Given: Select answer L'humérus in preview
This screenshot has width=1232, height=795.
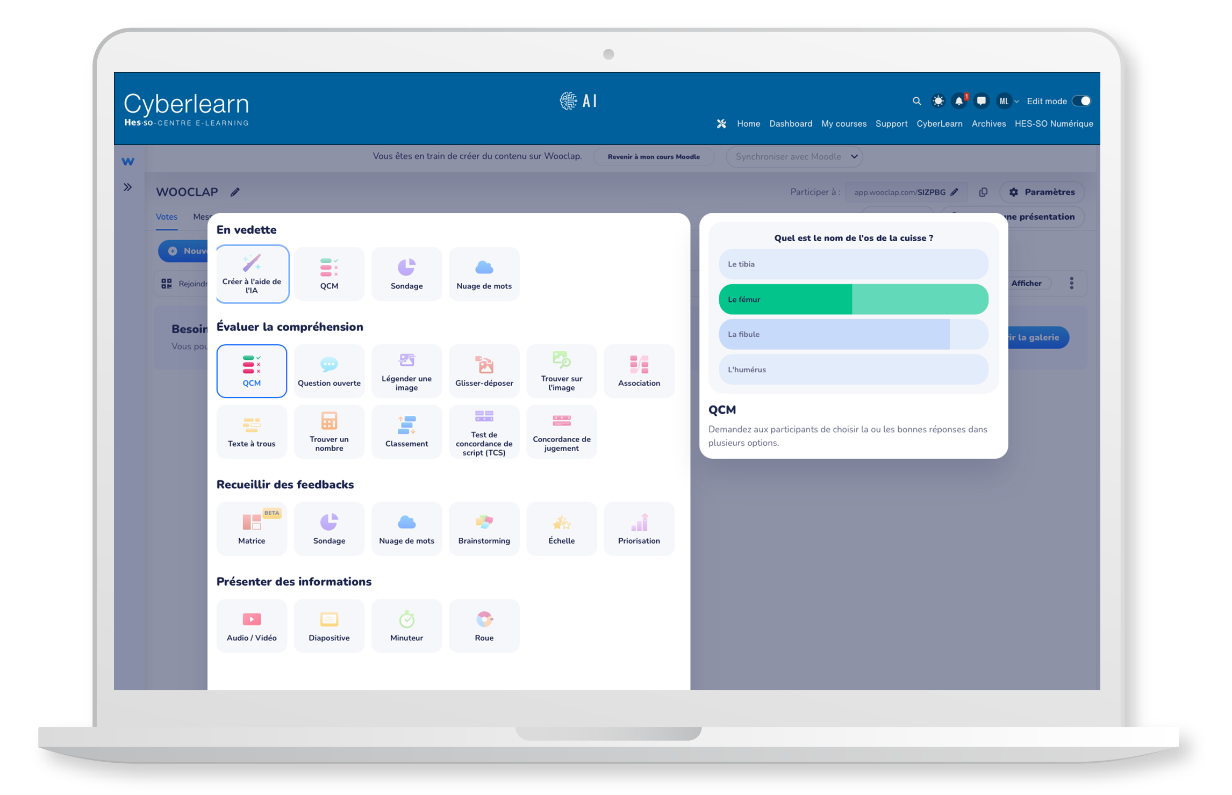Looking at the screenshot, I should pos(854,370).
